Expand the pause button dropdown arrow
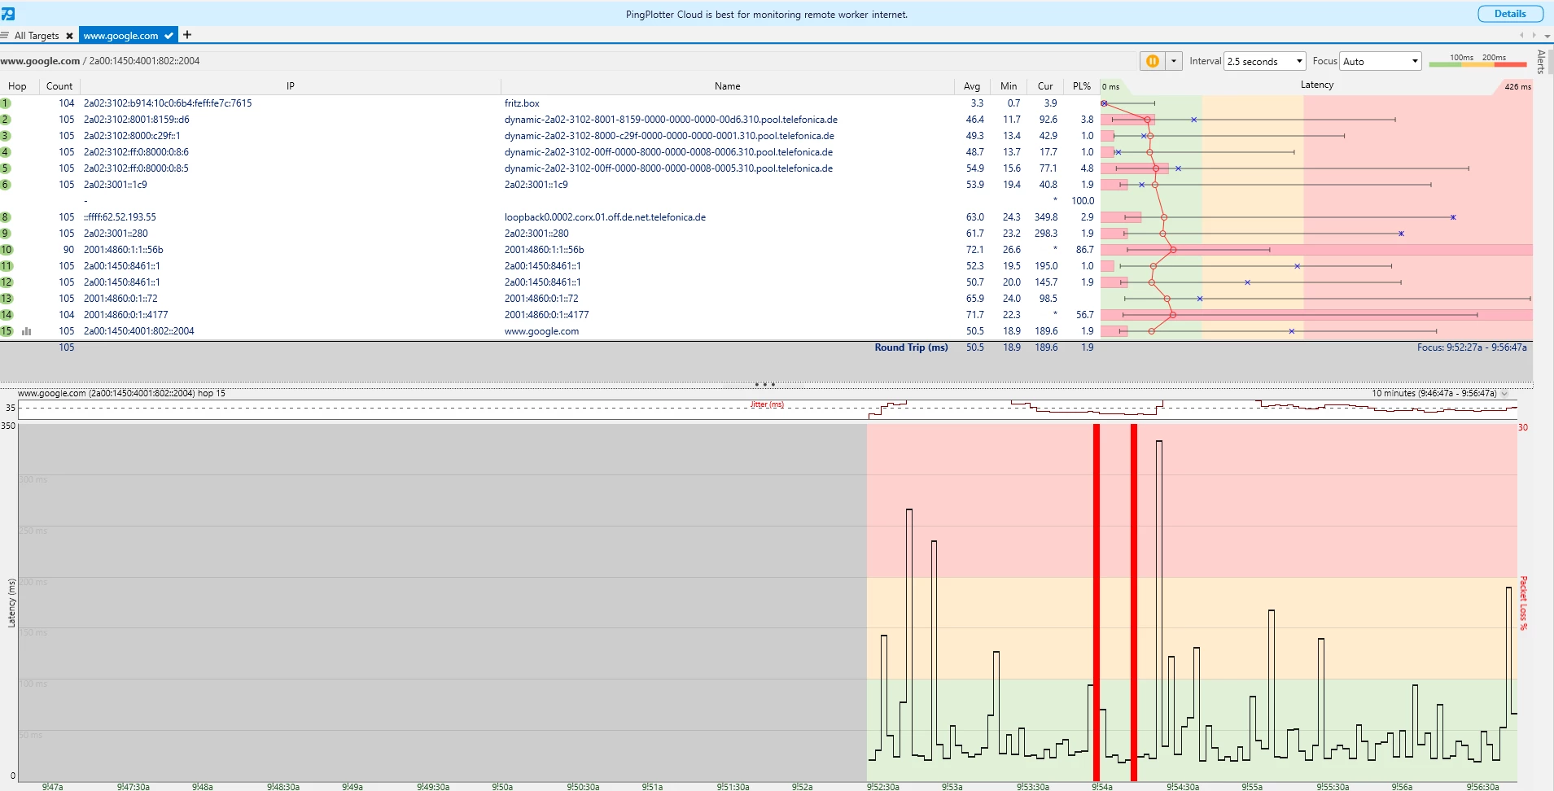Screen dimensions: 1554x791 click(x=1173, y=61)
